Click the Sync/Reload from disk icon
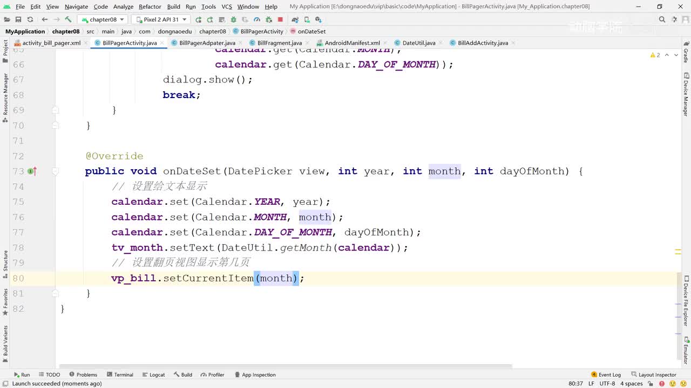 pyautogui.click(x=30, y=19)
